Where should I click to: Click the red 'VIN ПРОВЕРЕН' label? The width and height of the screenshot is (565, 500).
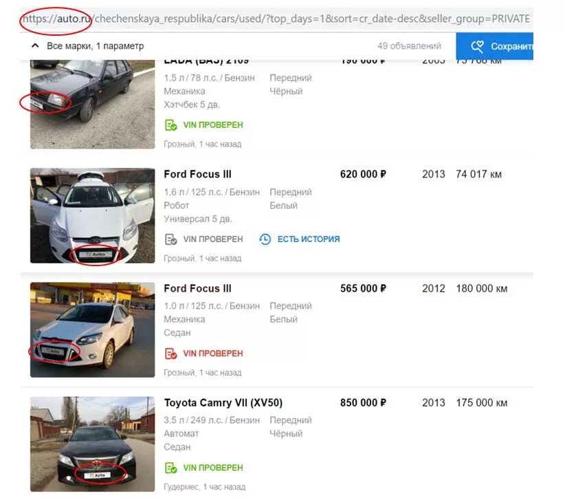[x=213, y=354]
